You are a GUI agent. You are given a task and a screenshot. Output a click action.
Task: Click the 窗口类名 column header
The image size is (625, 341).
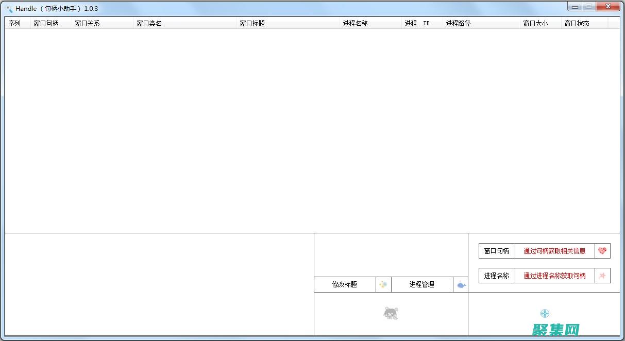[x=149, y=23]
